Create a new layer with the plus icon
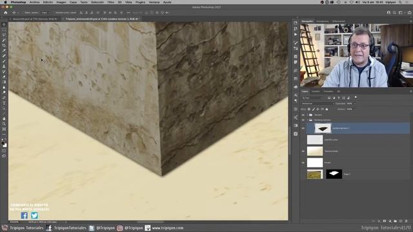The width and height of the screenshot is (413, 232). click(x=401, y=221)
